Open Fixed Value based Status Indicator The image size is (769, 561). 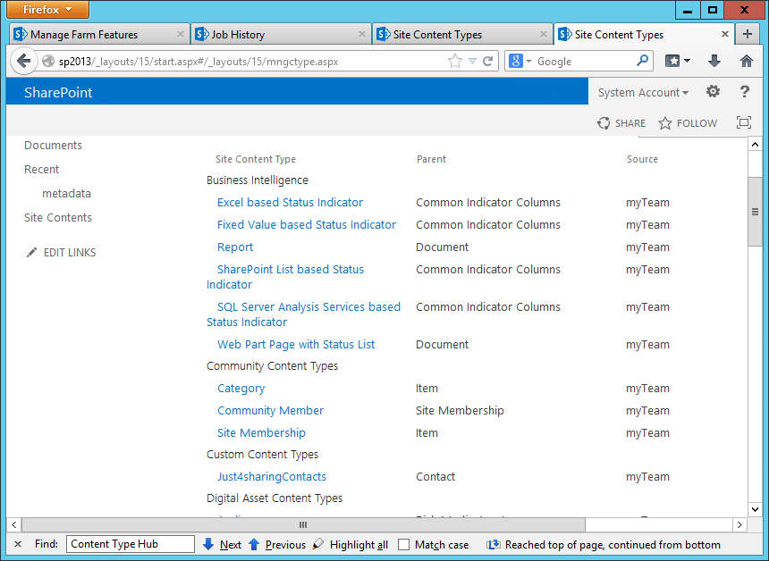pyautogui.click(x=307, y=225)
